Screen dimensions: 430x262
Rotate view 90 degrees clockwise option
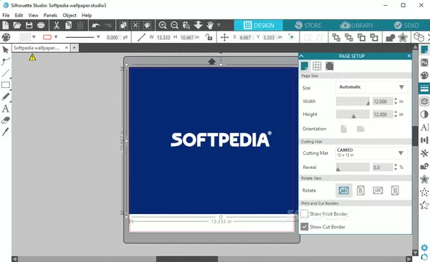click(x=360, y=190)
